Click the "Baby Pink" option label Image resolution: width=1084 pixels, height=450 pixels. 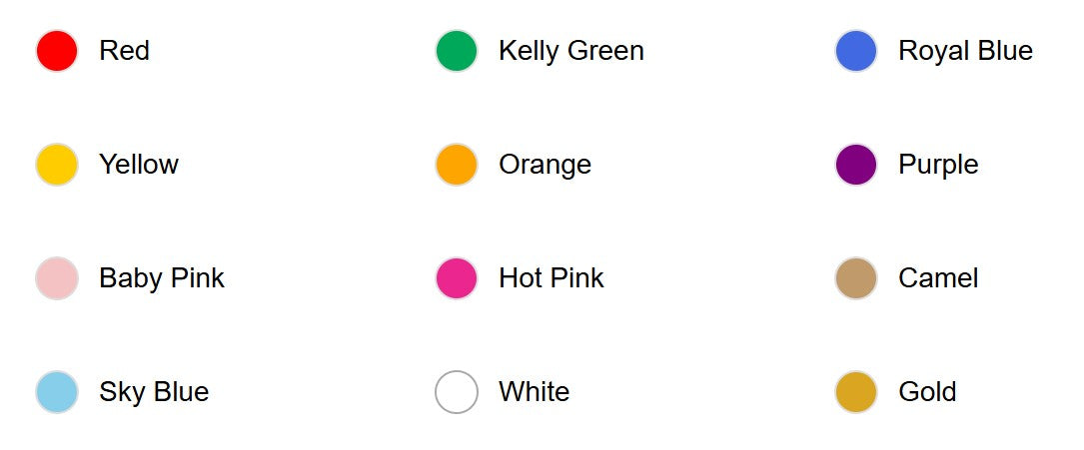tap(161, 278)
